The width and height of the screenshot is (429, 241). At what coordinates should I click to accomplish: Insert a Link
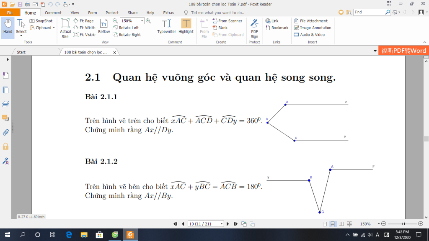[272, 21]
